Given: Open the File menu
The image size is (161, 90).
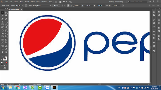Looking at the screenshot, I should pos(7,2).
